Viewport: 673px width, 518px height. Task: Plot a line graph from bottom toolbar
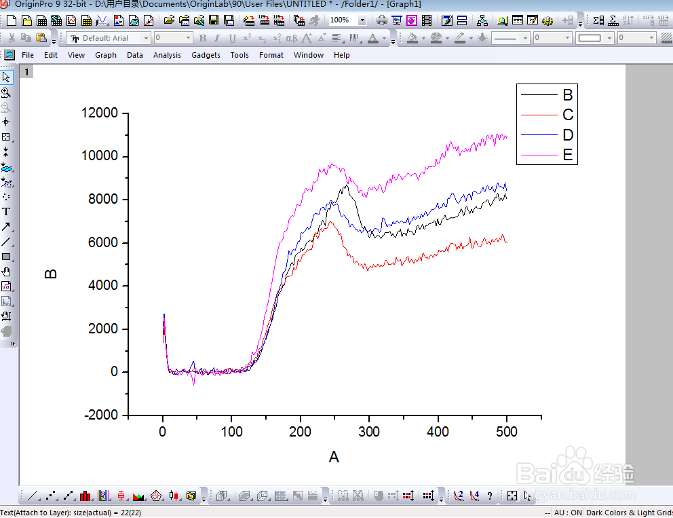pyautogui.click(x=33, y=496)
